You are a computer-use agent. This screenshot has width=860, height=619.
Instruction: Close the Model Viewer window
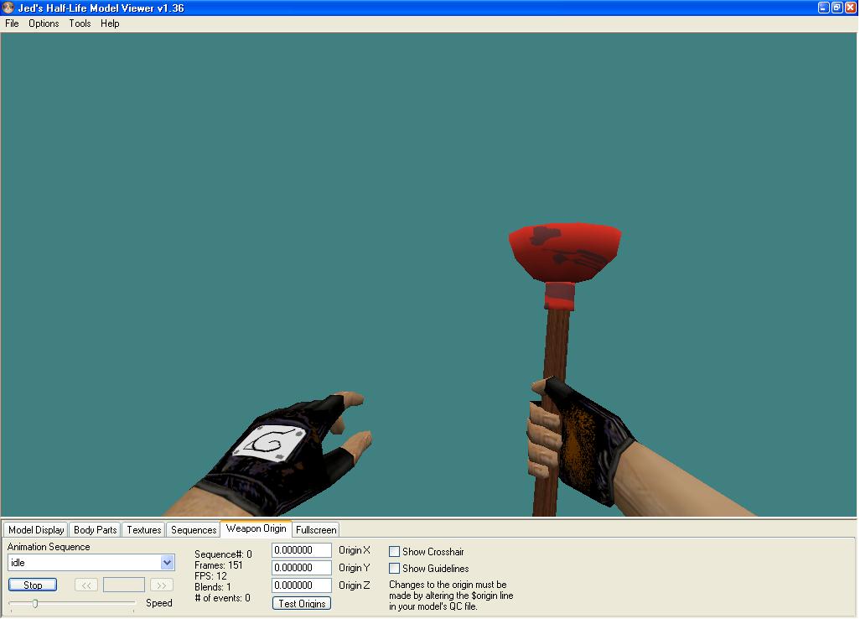point(851,8)
